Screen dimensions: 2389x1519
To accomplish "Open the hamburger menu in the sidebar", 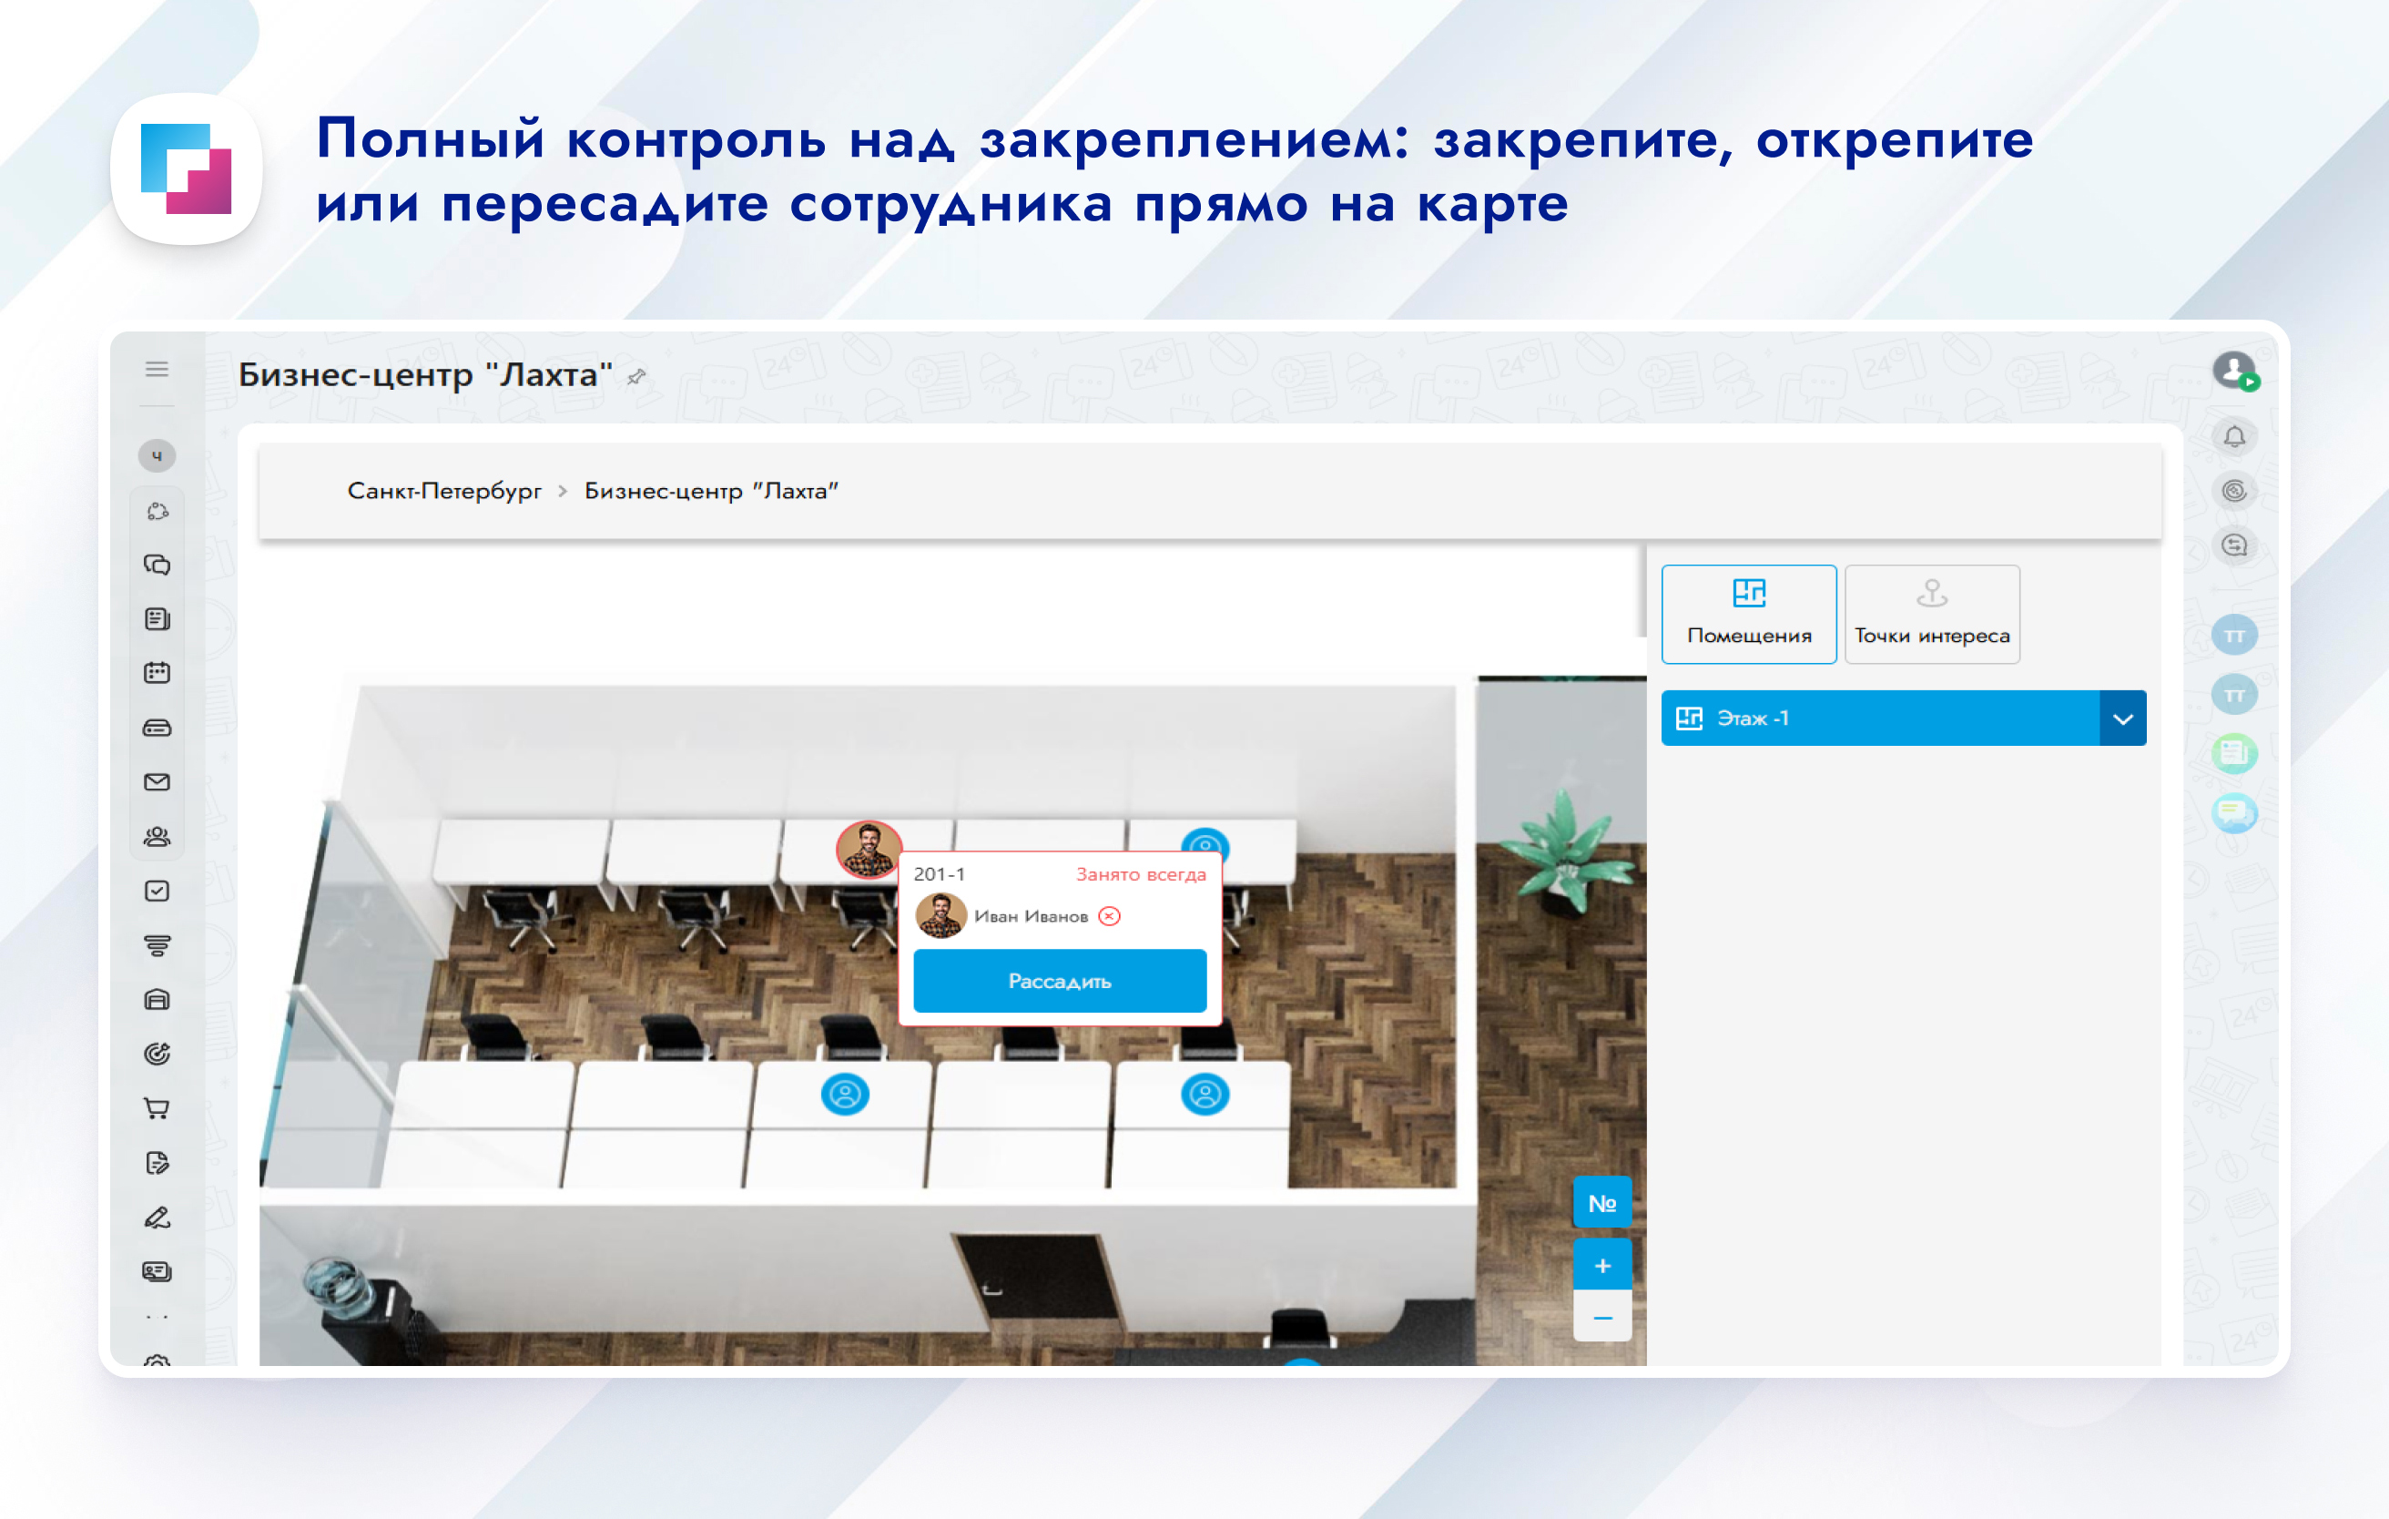I will pyautogui.click(x=157, y=370).
